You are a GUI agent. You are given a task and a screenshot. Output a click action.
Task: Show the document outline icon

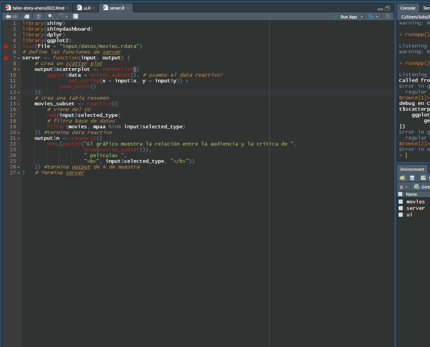[x=387, y=16]
